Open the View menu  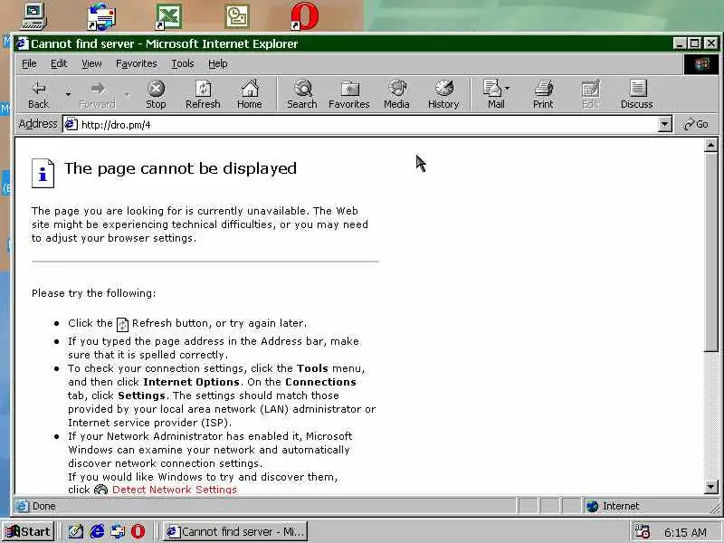(x=91, y=63)
